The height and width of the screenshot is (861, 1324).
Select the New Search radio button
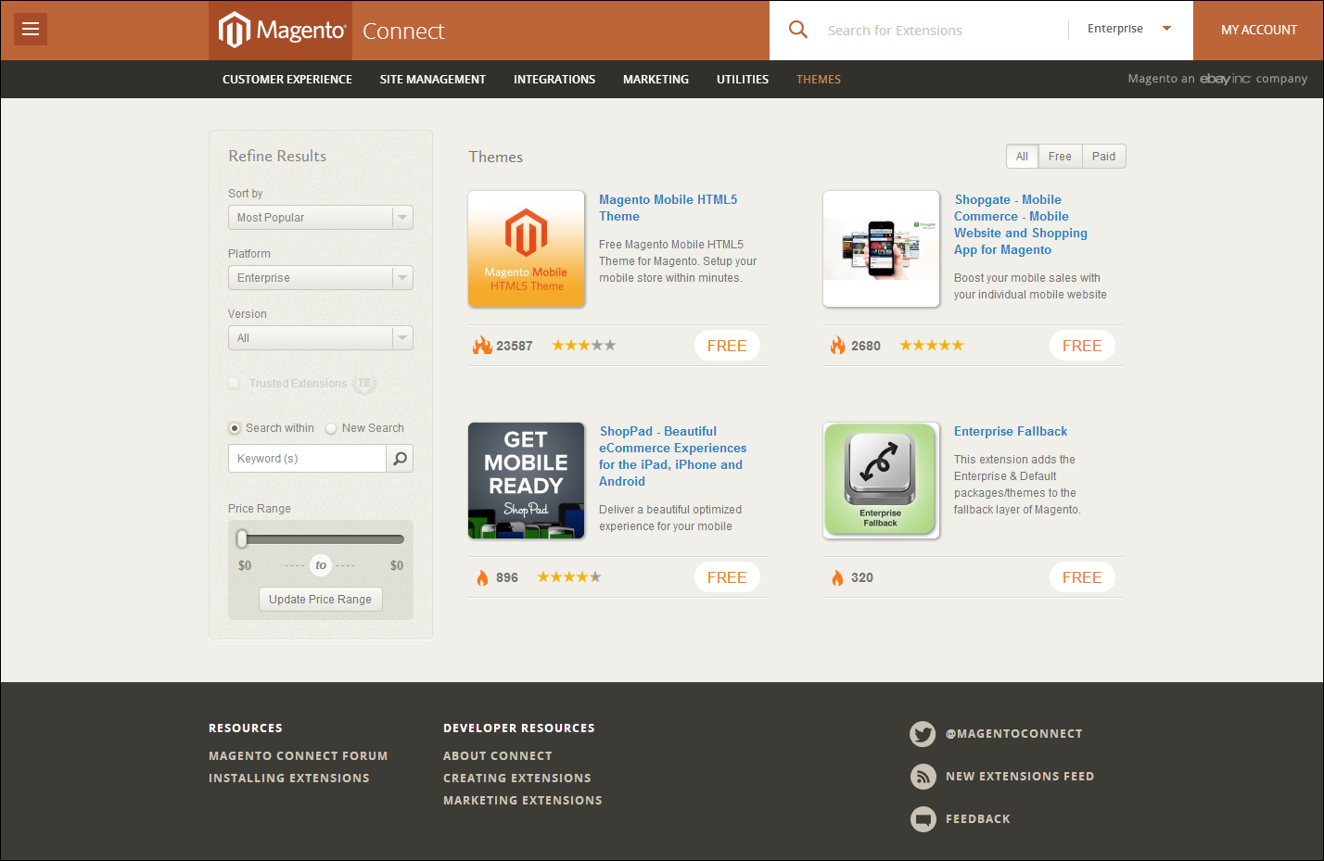pos(331,428)
